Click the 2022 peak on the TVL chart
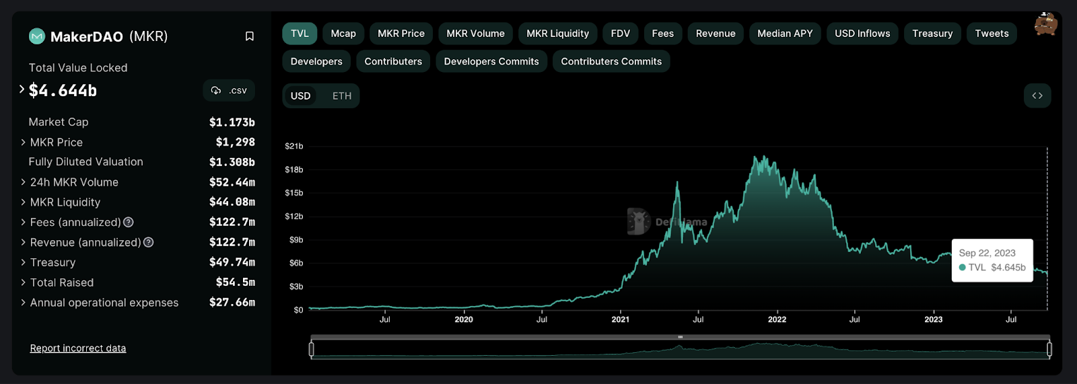The height and width of the screenshot is (384, 1077). [763, 157]
